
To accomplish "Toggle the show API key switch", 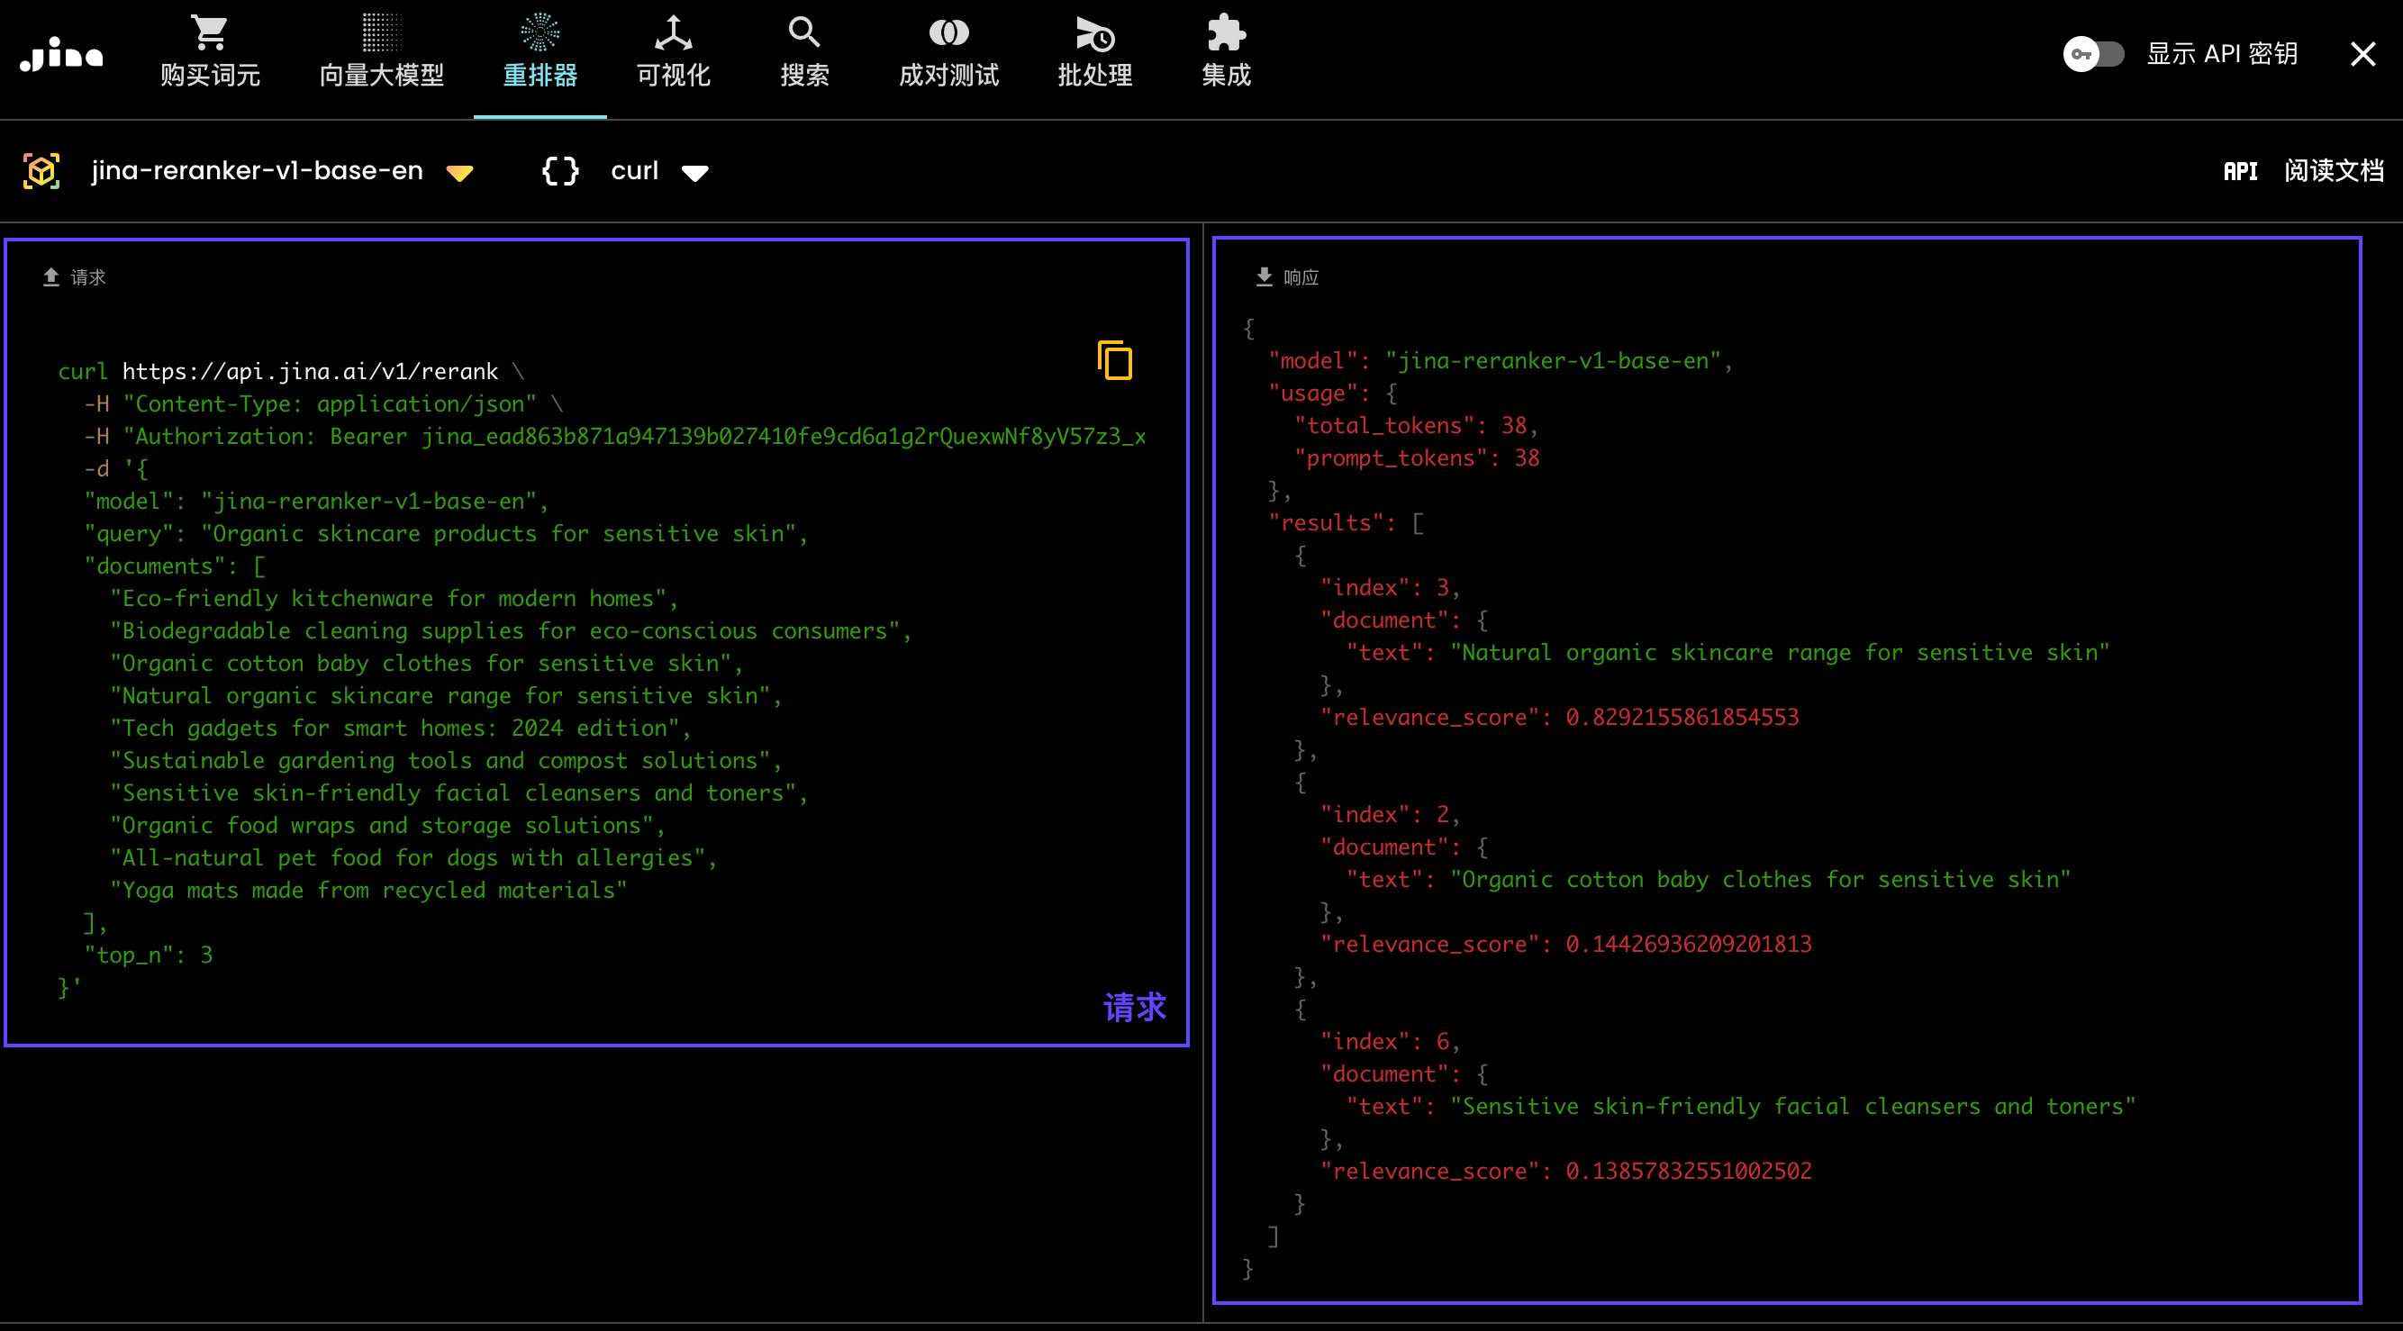I will click(x=2092, y=54).
